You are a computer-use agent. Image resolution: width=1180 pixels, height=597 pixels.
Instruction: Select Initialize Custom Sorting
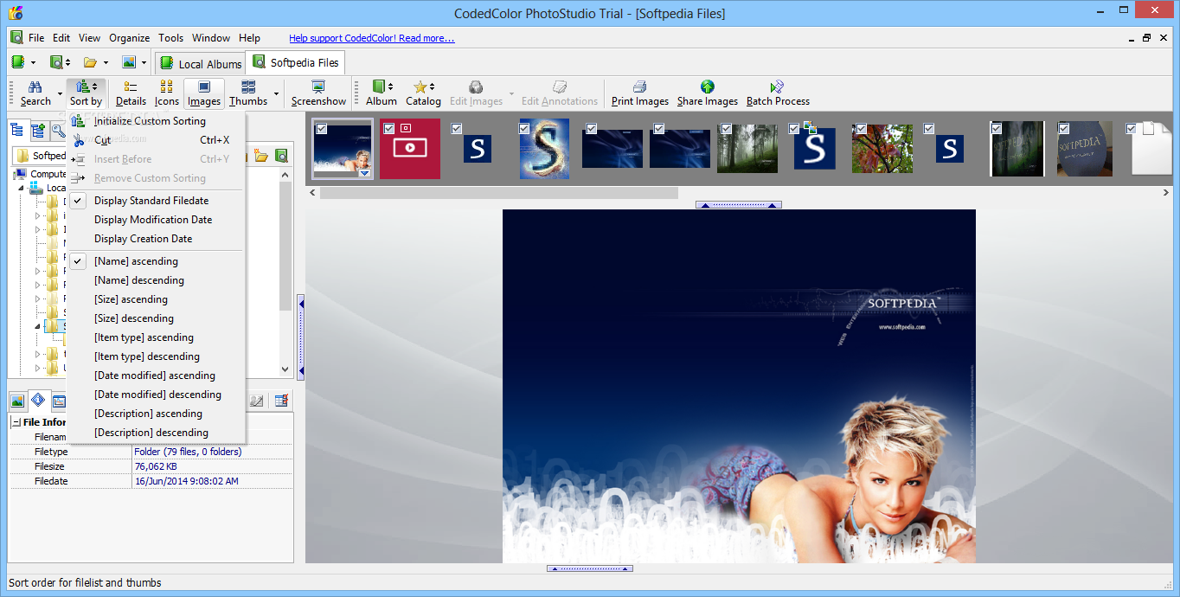(x=157, y=121)
